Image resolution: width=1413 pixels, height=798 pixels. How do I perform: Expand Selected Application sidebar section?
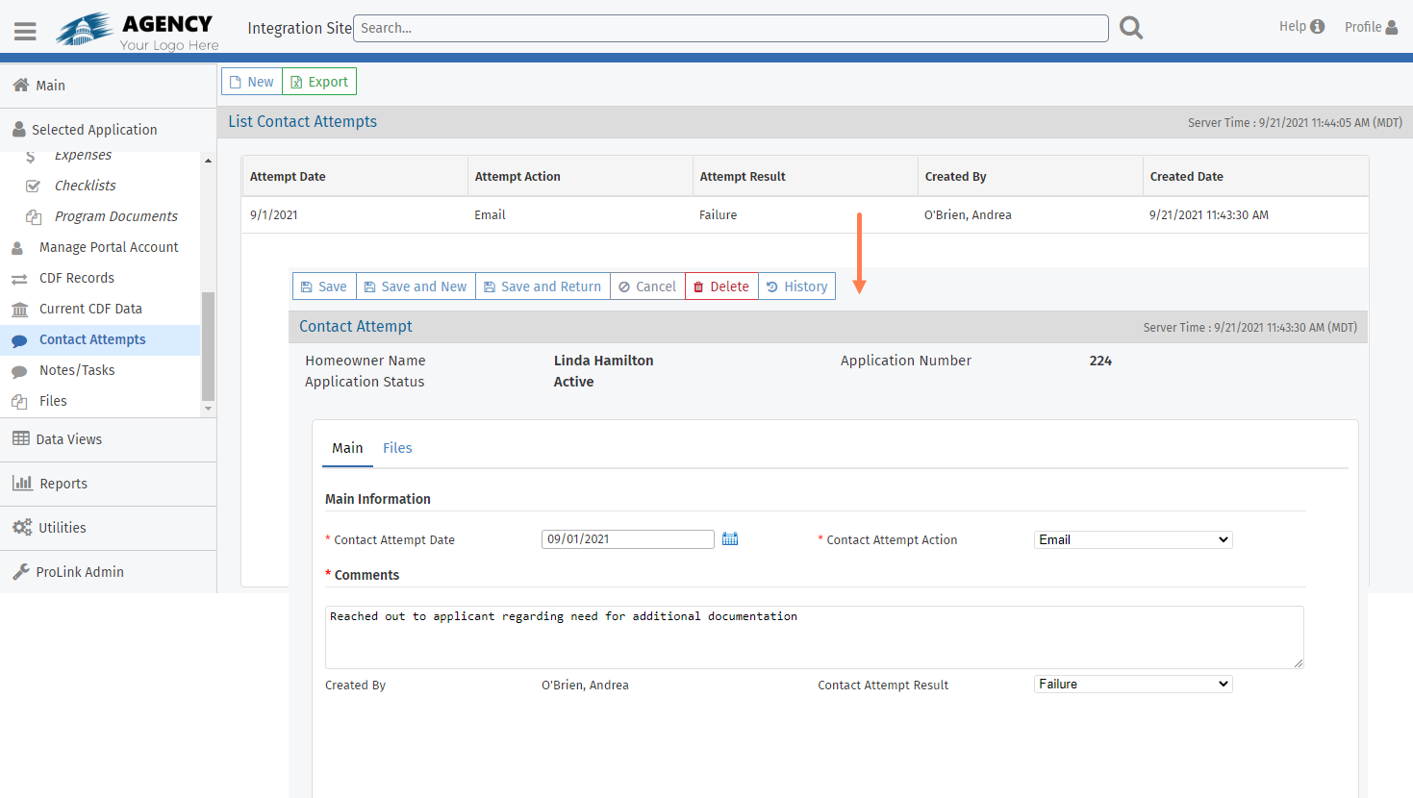pyautogui.click(x=94, y=130)
